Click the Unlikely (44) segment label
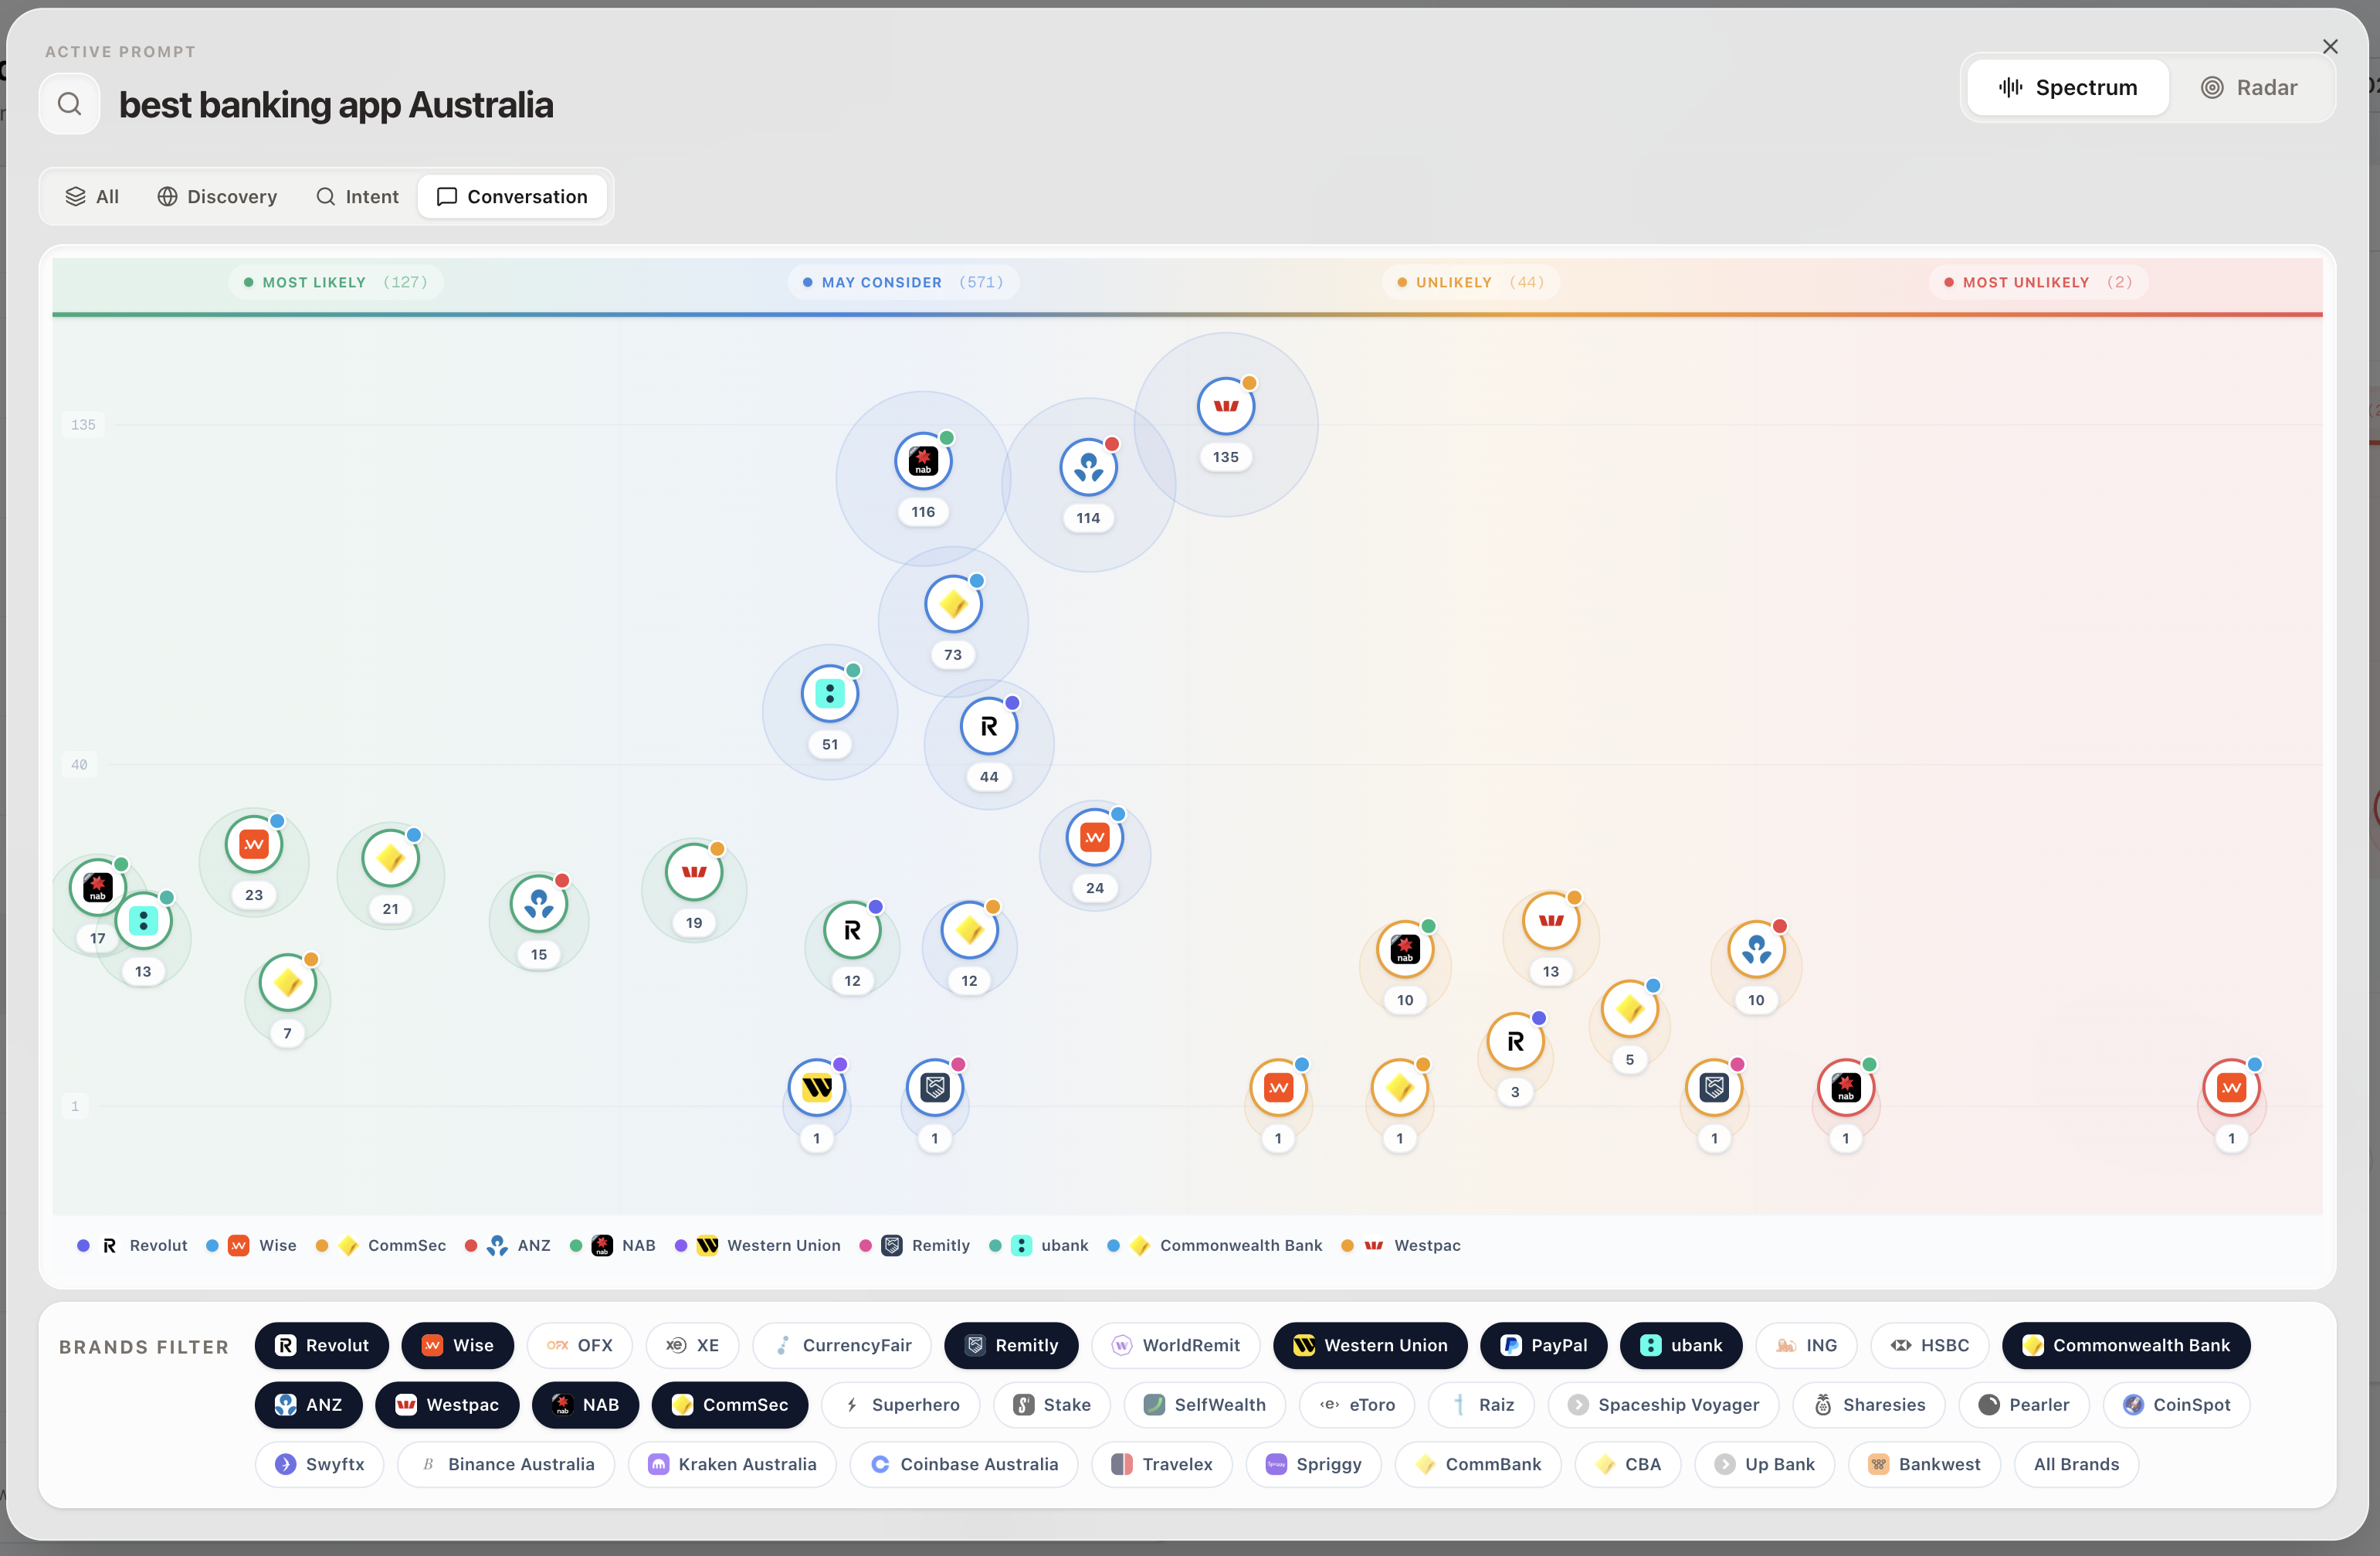Screen dimensions: 2380x1556 tap(1471, 282)
